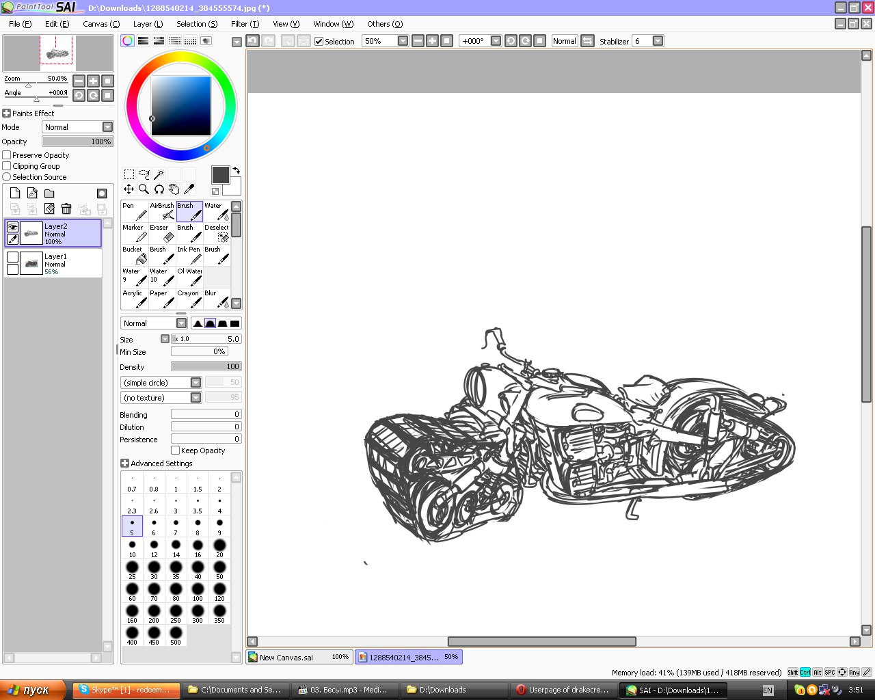Select the Ink Pen tool
Screen dimensions: 875x700
[189, 256]
